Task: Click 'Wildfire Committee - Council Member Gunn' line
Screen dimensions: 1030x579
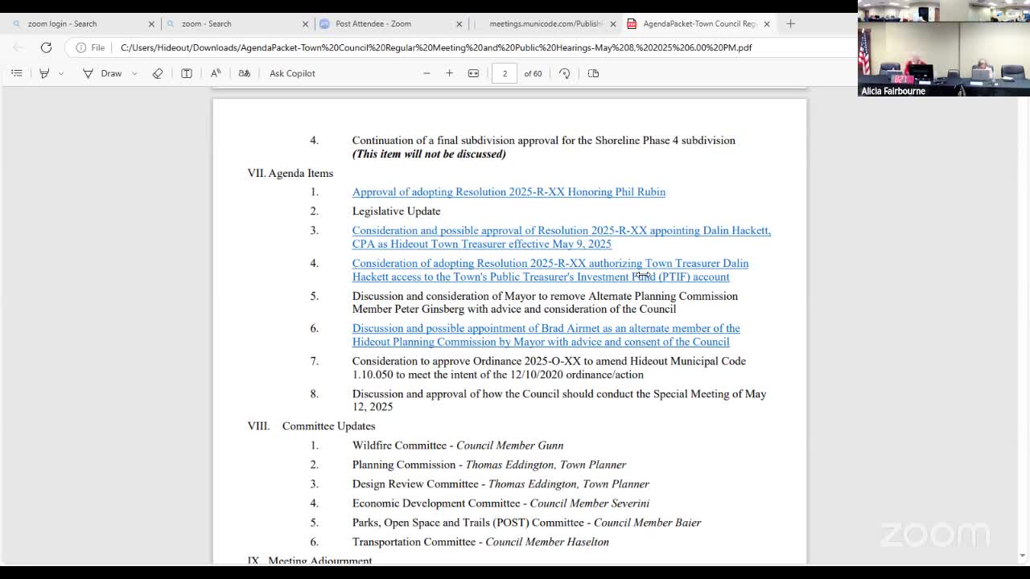Action: click(x=457, y=446)
